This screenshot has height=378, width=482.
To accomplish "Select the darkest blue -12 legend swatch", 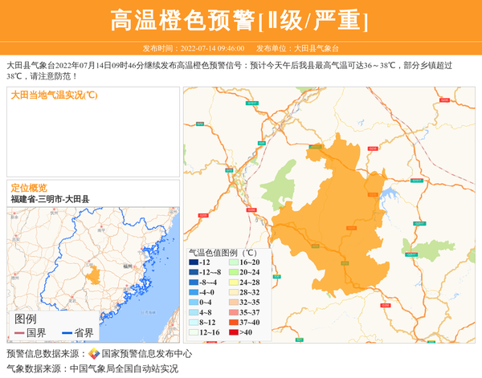I will click(194, 263).
